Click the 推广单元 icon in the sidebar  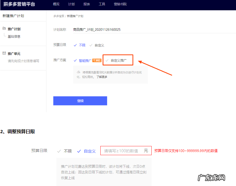pyautogui.click(x=4, y=53)
